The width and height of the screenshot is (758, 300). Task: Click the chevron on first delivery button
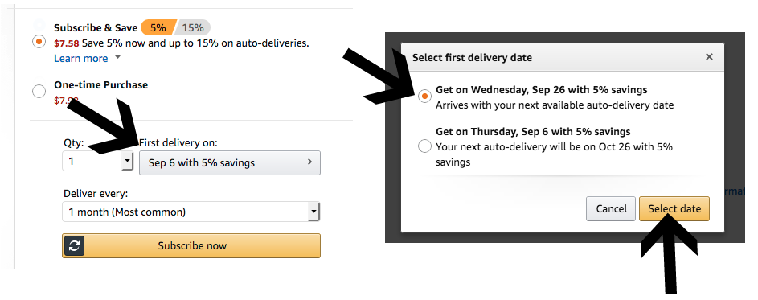(309, 162)
